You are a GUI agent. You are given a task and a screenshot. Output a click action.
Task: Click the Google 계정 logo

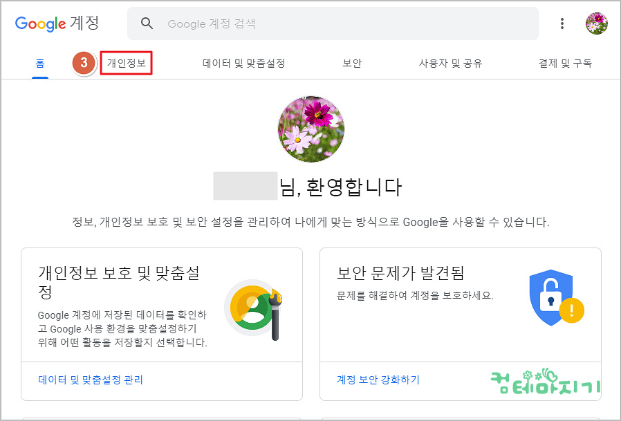coord(57,24)
